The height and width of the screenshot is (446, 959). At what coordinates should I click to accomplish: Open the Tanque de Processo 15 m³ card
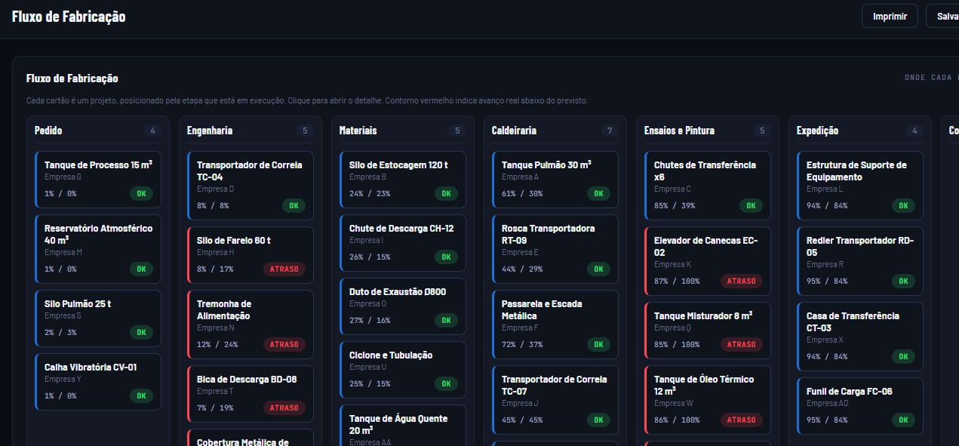click(x=98, y=180)
